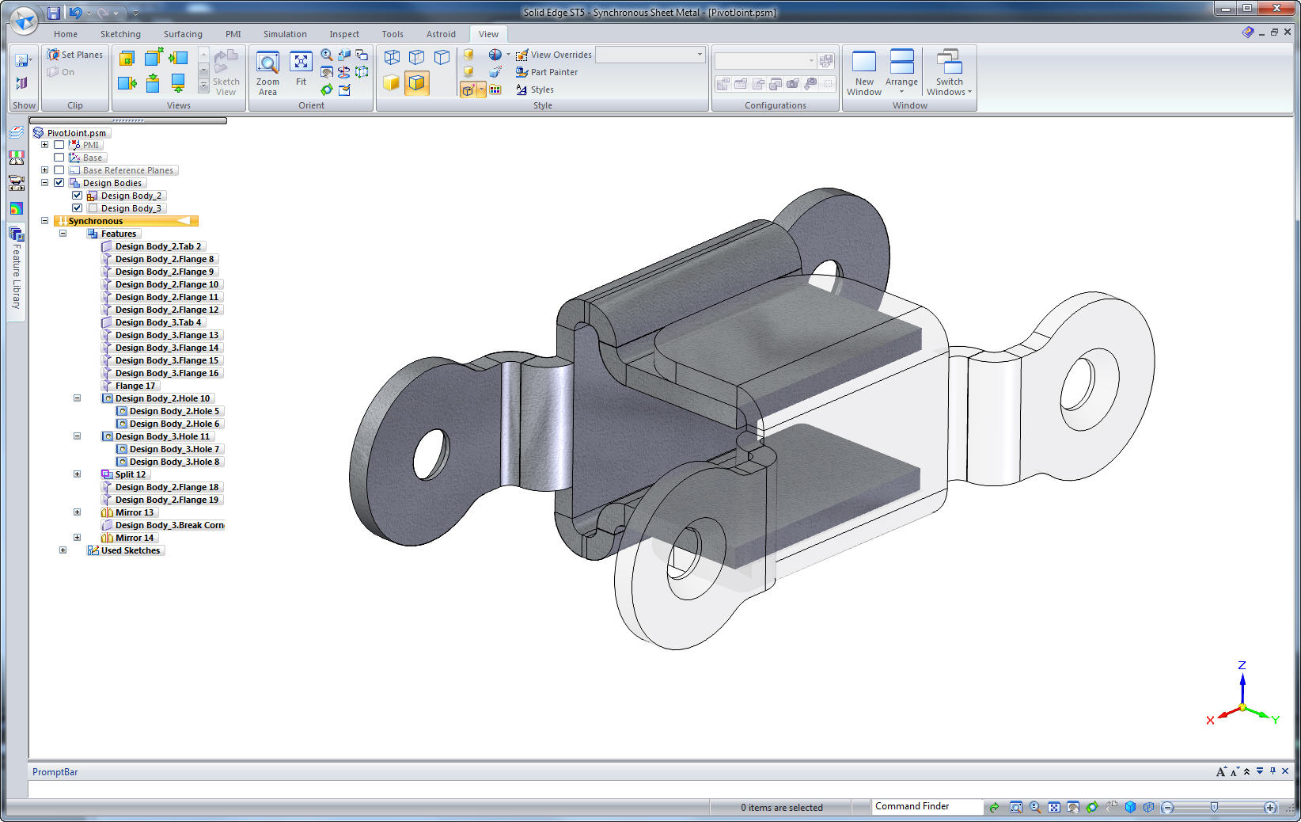The image size is (1301, 822).
Task: Enable the PMI checkbox in the tree
Action: click(x=59, y=145)
